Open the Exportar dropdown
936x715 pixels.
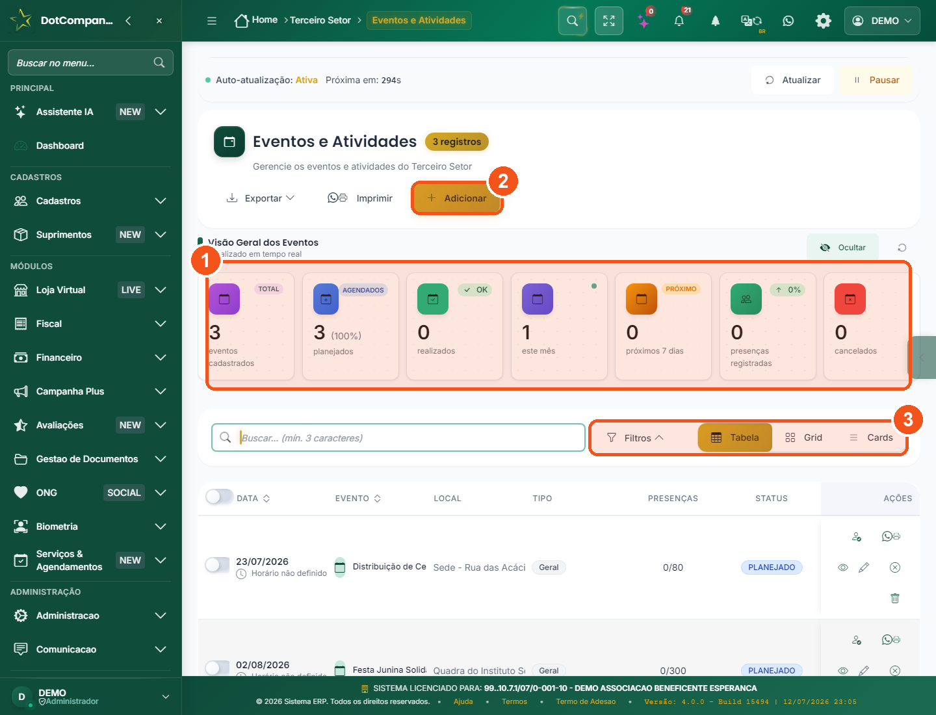point(260,198)
